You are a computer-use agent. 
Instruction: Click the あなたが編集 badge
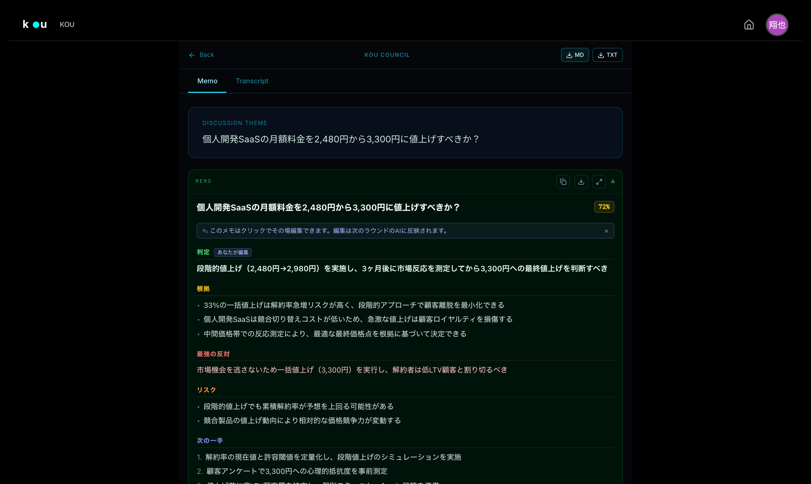click(x=233, y=252)
